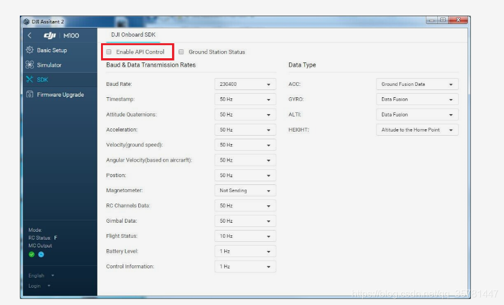The width and height of the screenshot is (504, 305).
Task: Click the MC Output label
Action: pyautogui.click(x=40, y=246)
